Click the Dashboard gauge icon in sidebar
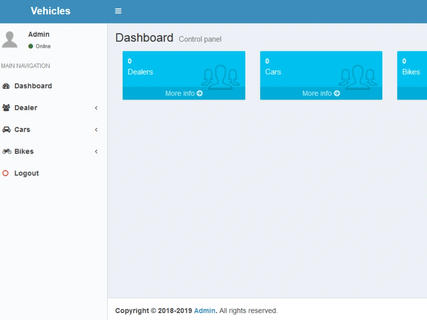The height and width of the screenshot is (320, 427). pos(6,86)
